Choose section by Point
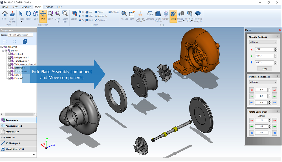The width and height of the screenshot is (282, 162). (89, 20)
